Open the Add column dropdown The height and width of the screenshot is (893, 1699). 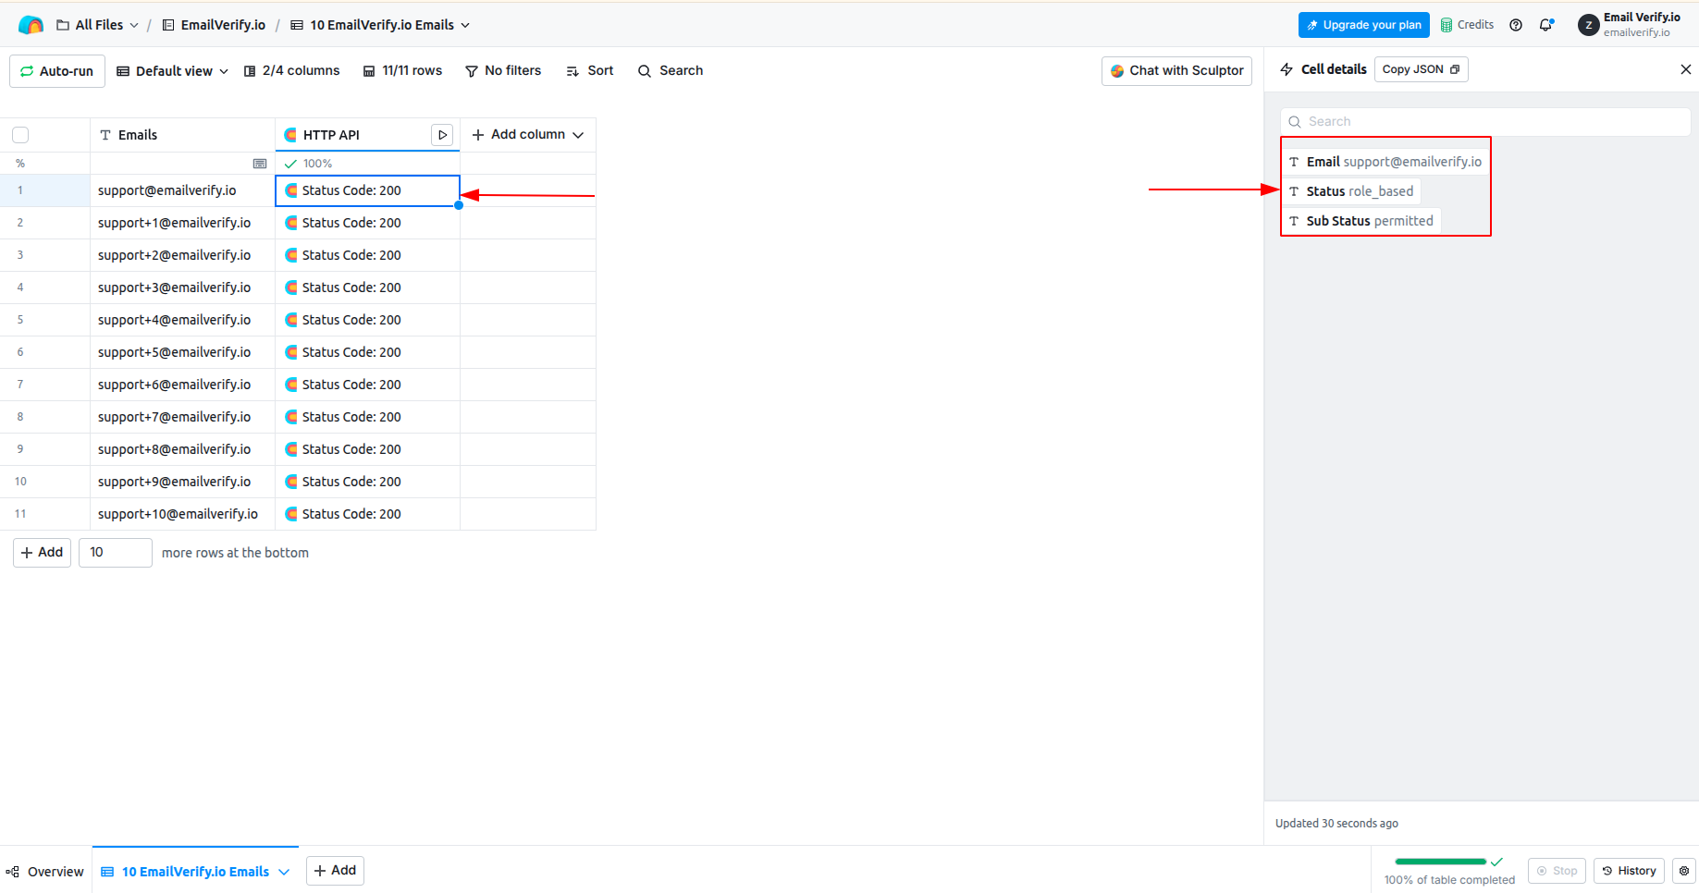[x=527, y=135]
